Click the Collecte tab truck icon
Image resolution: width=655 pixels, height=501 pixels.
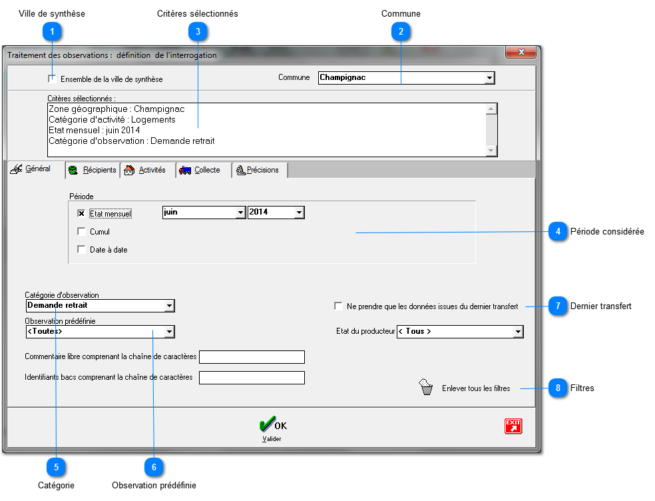[x=185, y=171]
